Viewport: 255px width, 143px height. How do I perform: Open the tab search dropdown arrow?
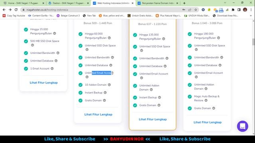(x=225, y=3)
